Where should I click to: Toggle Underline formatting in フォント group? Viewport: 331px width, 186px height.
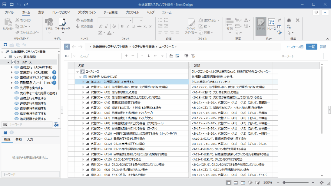[134, 26]
